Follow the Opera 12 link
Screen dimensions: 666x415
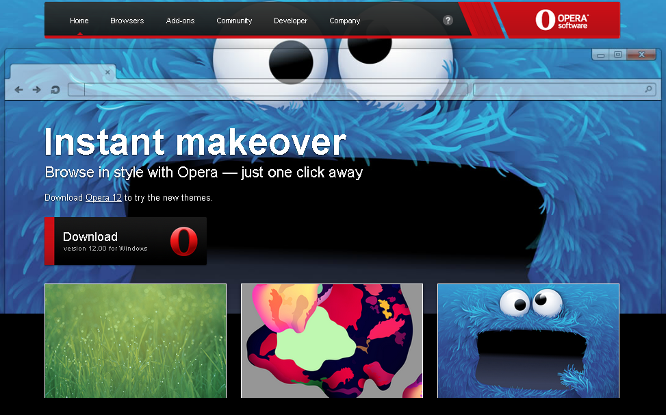coord(103,197)
